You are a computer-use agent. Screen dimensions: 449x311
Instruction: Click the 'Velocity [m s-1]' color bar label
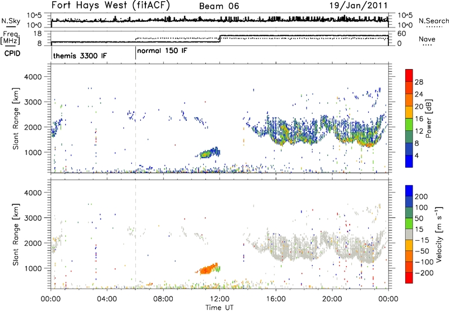click(439, 234)
